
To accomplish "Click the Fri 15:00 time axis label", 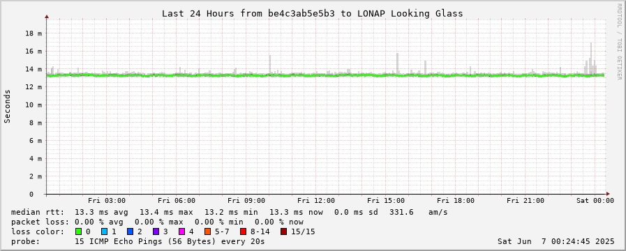I will (386, 201).
